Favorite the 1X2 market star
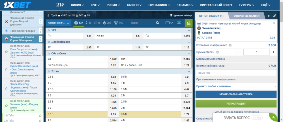 click(49, 30)
